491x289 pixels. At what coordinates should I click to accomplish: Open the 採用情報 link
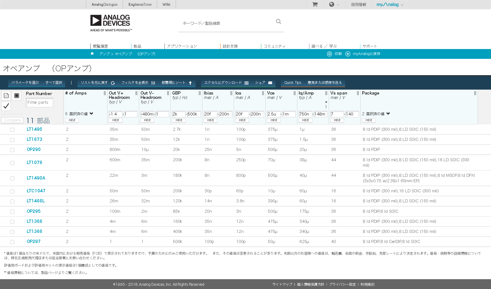tap(358, 5)
